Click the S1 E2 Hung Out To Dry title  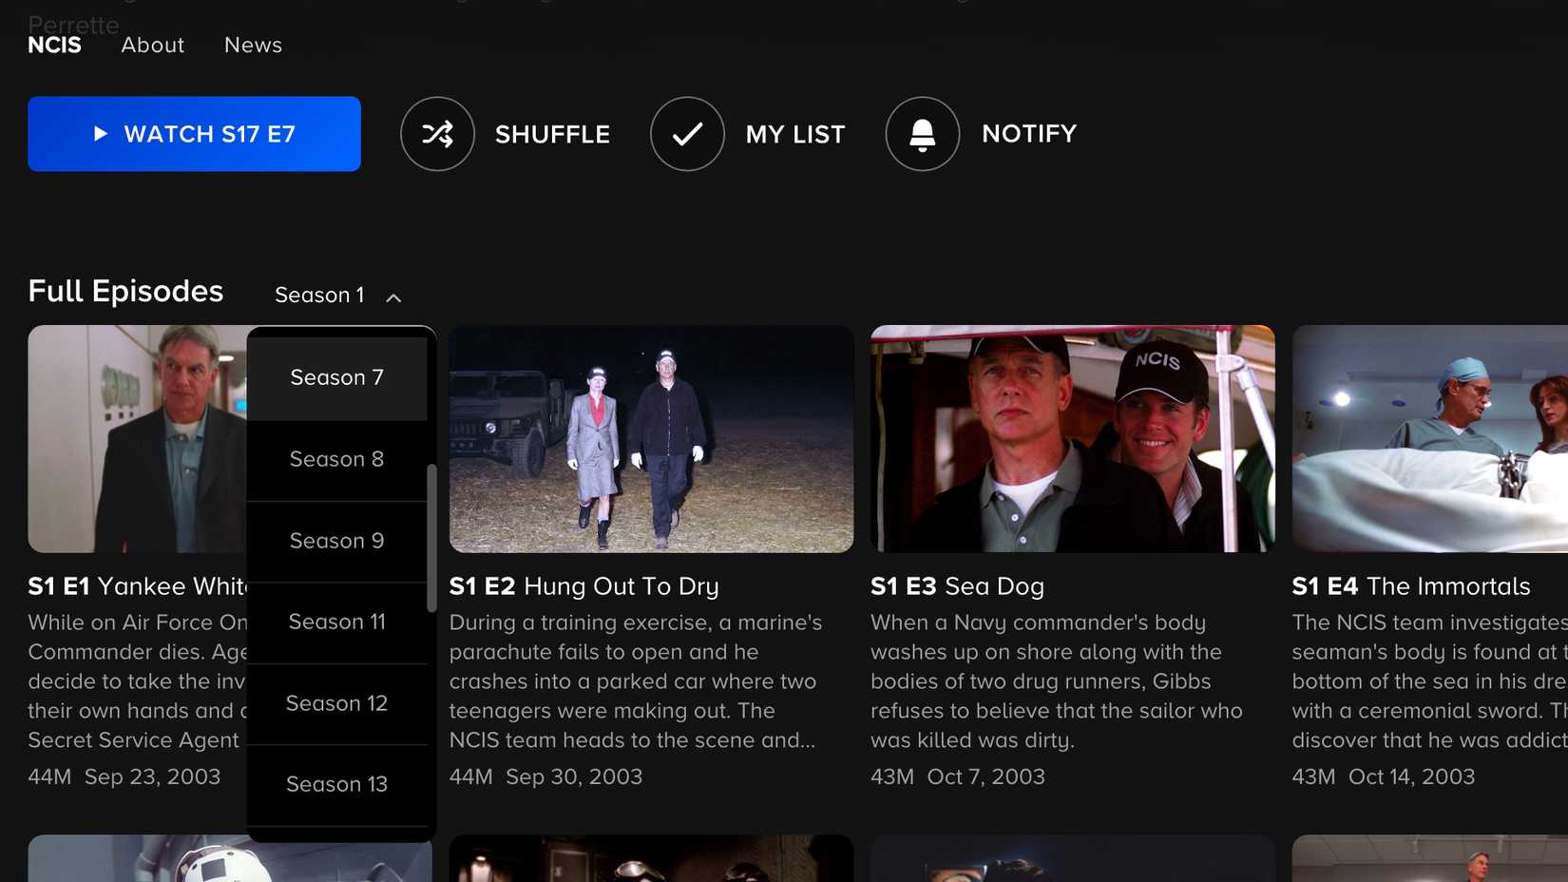[x=583, y=586]
